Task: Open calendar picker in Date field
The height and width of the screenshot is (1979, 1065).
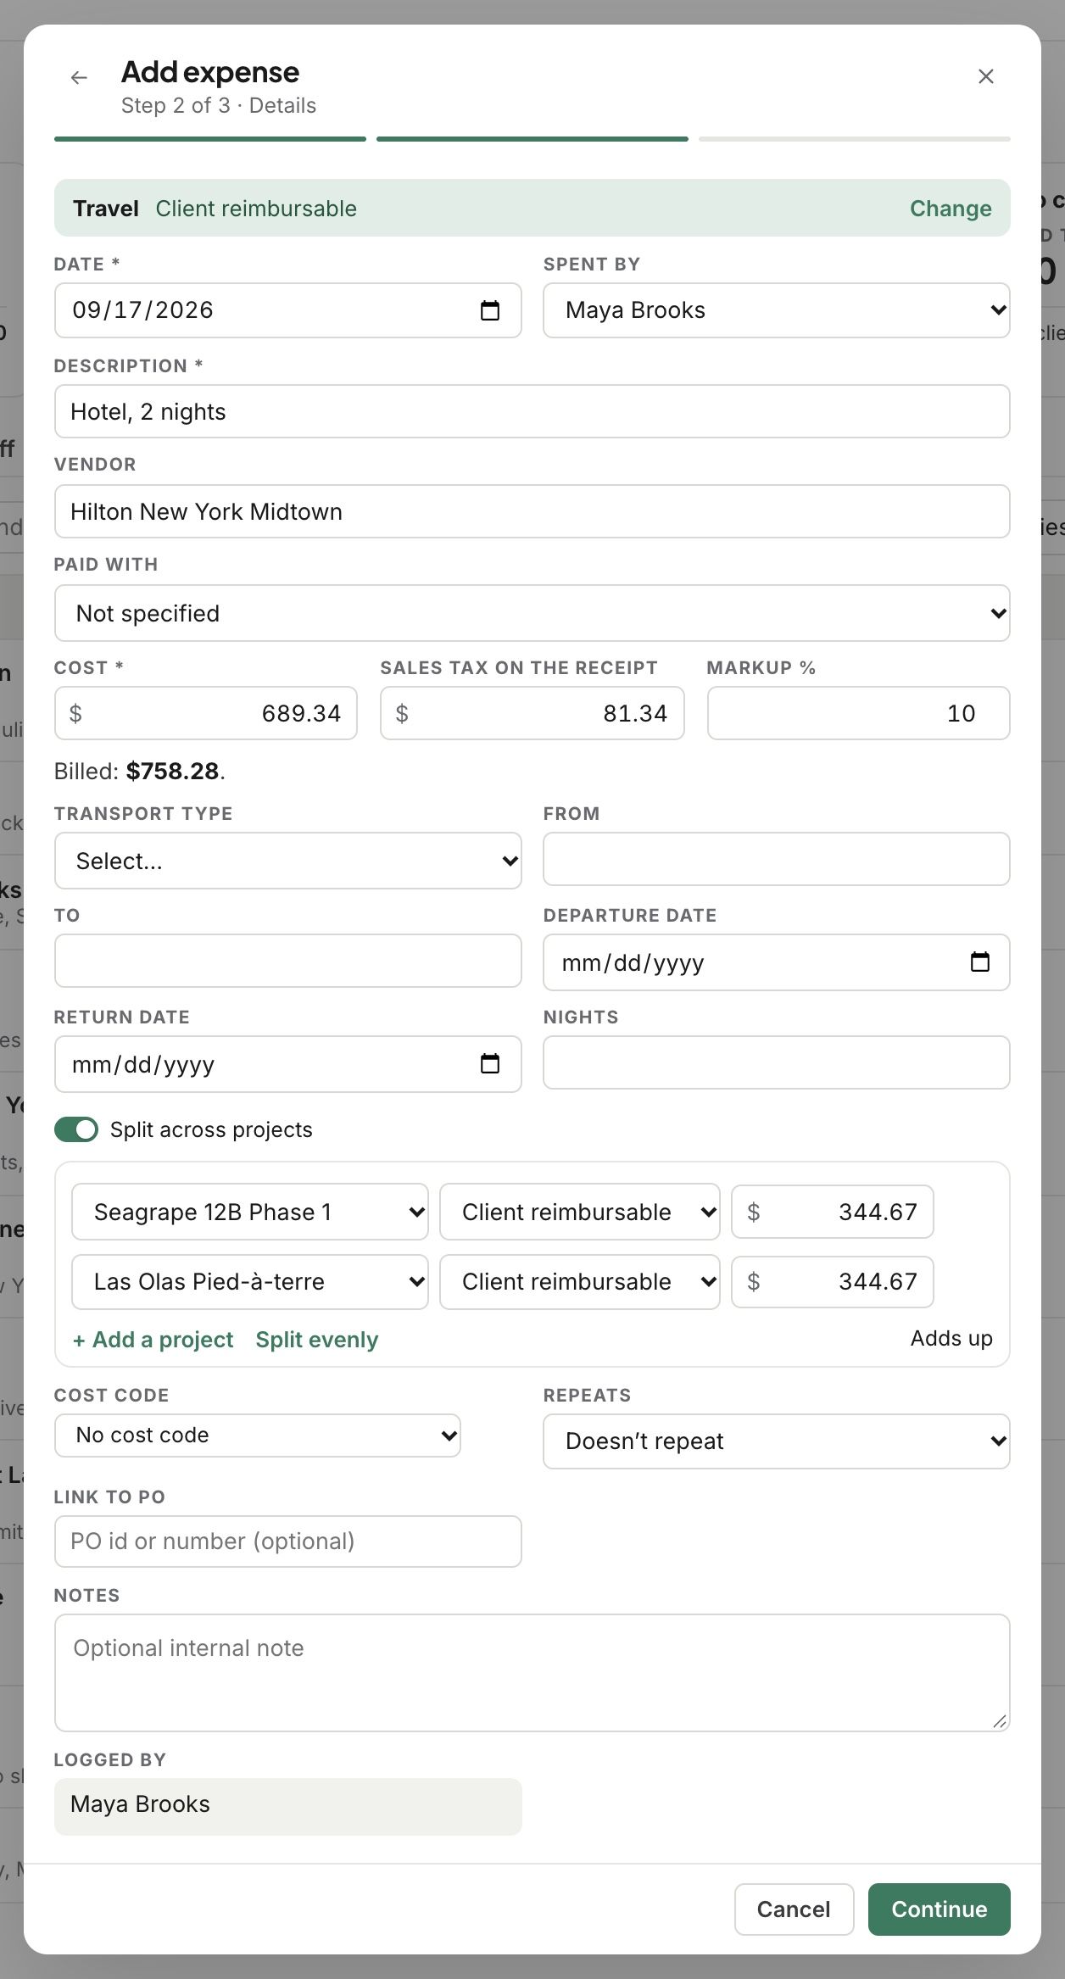Action: pyautogui.click(x=490, y=310)
